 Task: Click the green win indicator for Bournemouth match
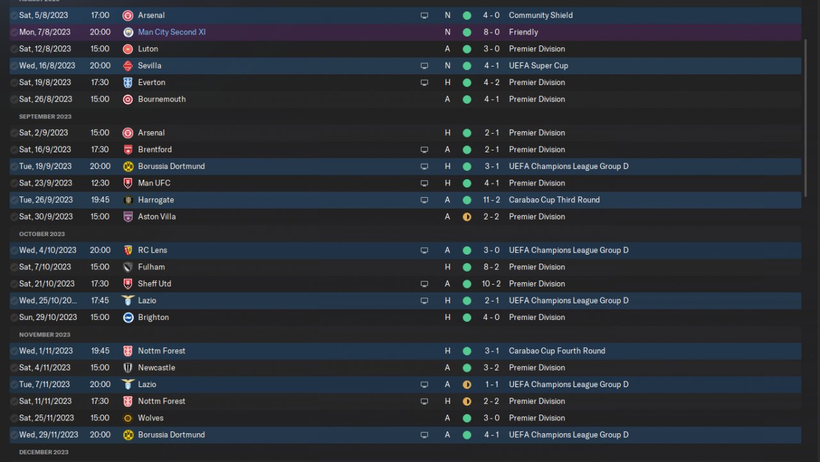coord(466,100)
